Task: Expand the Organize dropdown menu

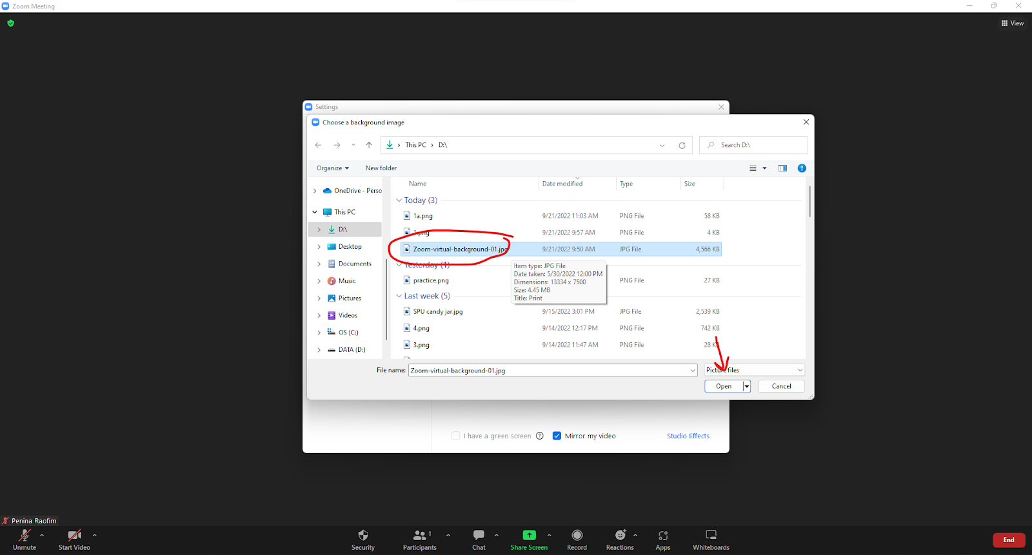Action: (x=333, y=168)
